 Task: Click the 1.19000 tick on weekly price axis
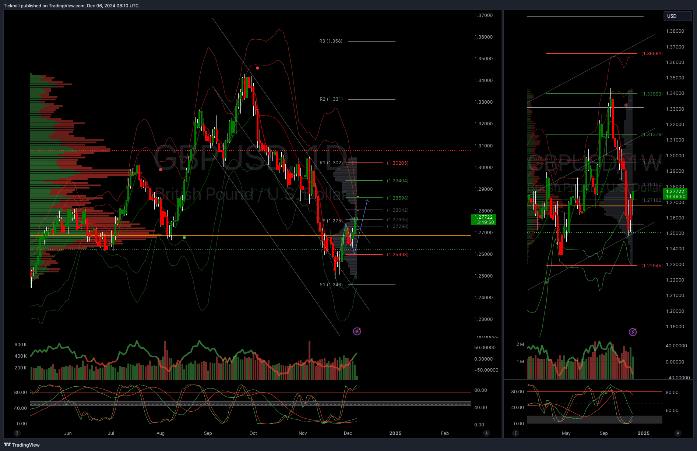675,327
